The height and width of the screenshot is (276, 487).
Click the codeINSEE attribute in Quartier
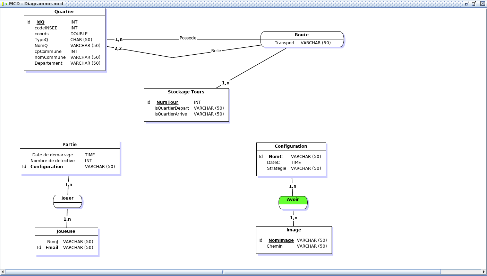click(x=46, y=28)
